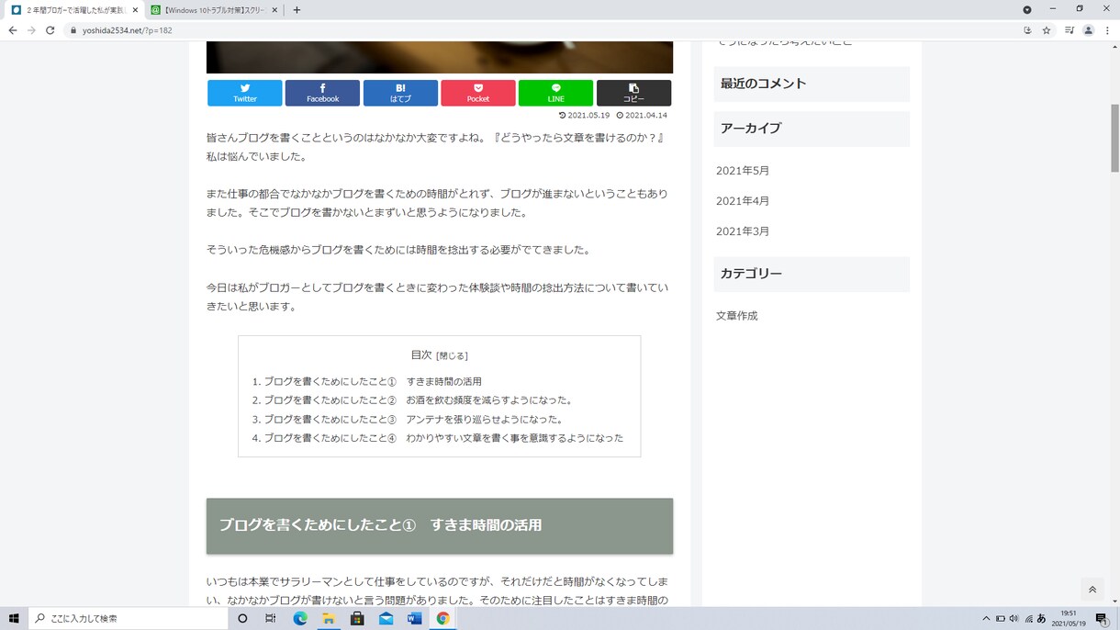This screenshot has height=630, width=1120.
Task: Open the 2021年5月 archive
Action: tap(743, 171)
